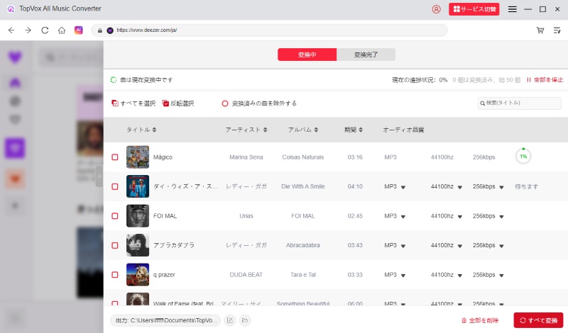Click the FOI MAL album thumbnail
568x333 pixels.
[x=138, y=216]
